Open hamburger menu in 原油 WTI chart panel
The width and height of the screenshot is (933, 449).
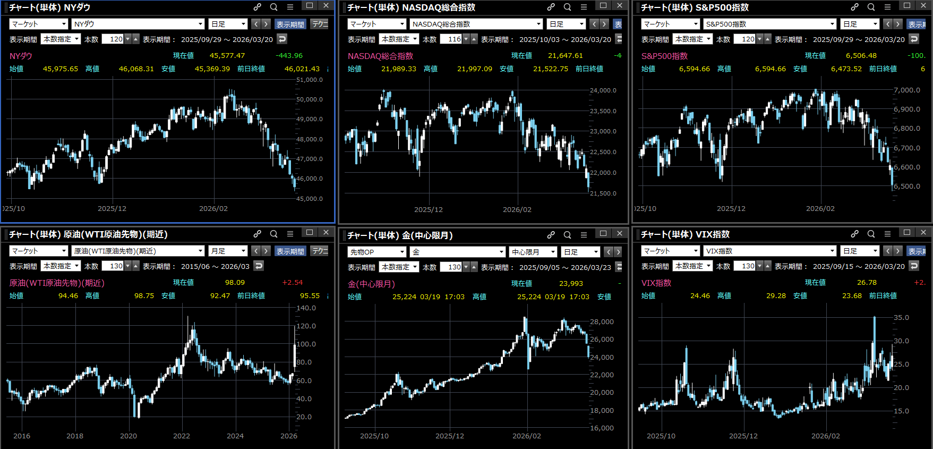[x=290, y=234]
